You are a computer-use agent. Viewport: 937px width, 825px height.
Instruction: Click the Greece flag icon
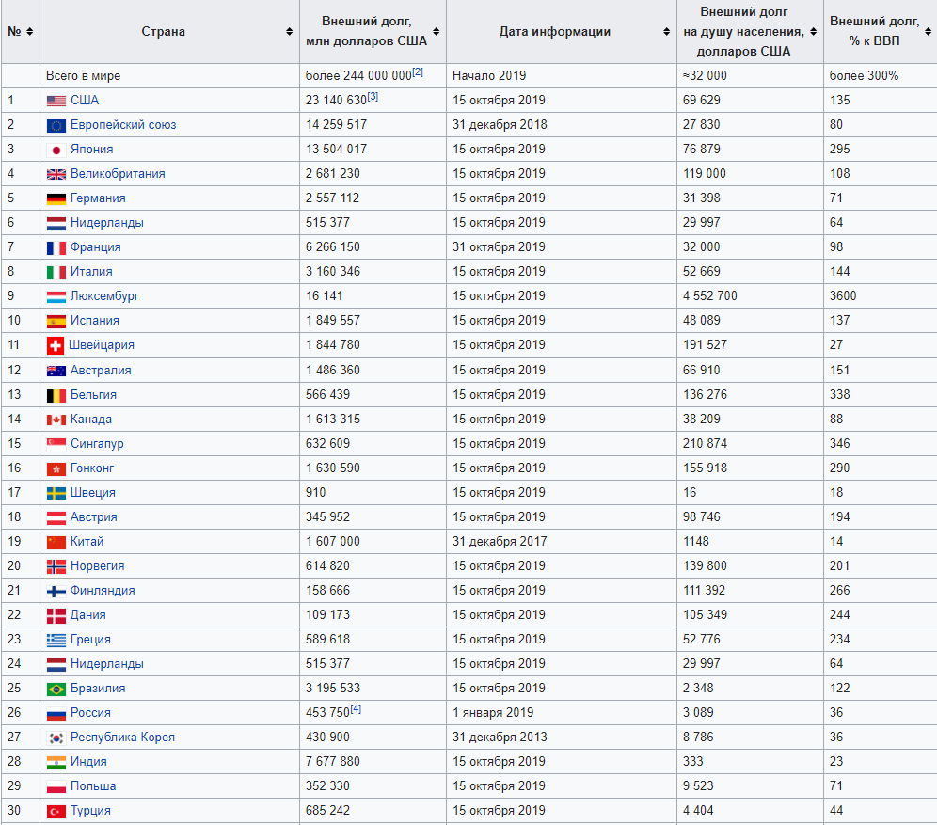tap(56, 640)
